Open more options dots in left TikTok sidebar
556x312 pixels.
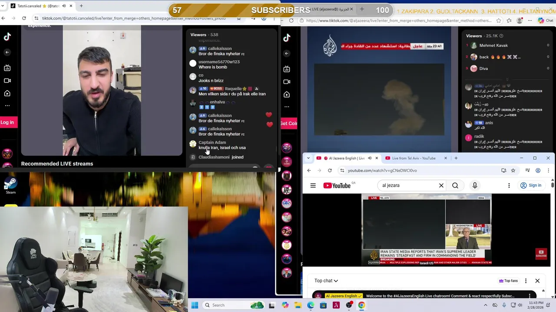7,105
